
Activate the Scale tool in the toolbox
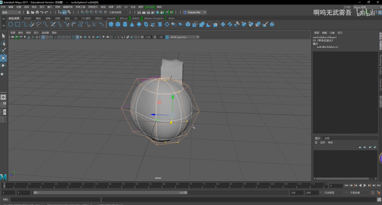coord(3,73)
